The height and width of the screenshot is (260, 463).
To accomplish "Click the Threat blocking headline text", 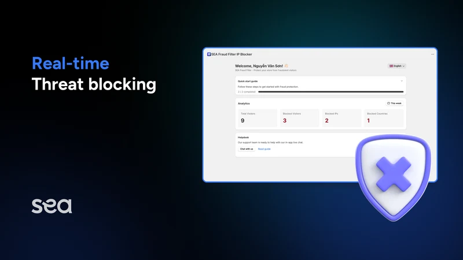I will point(94,84).
